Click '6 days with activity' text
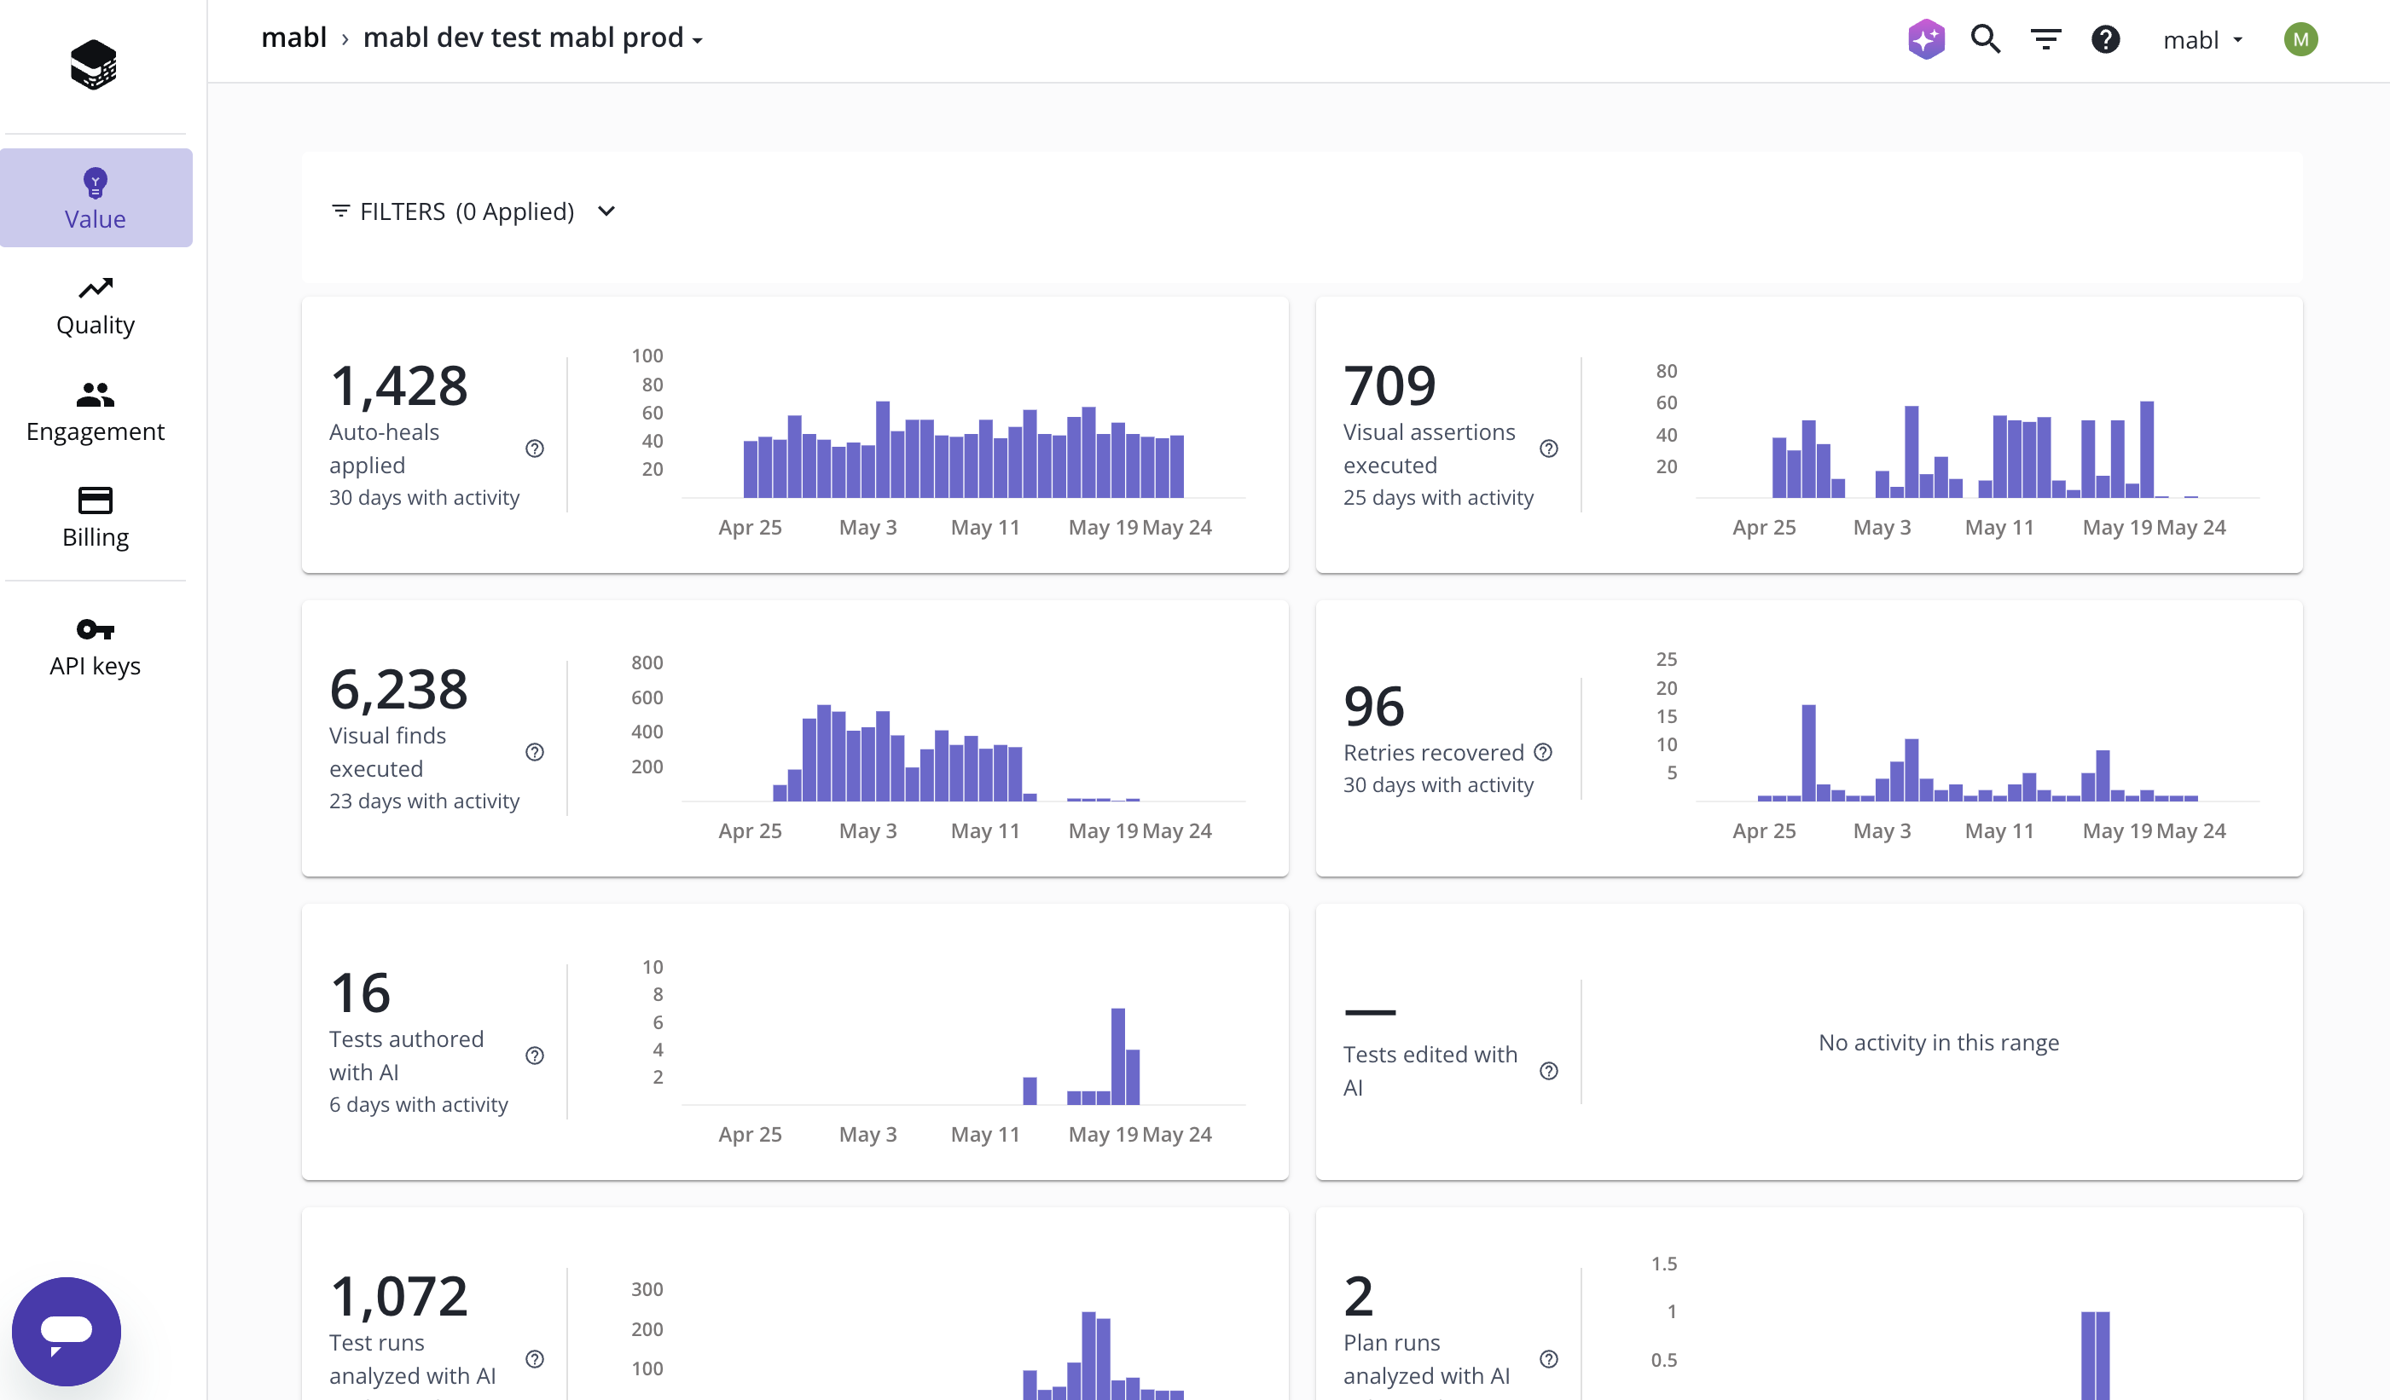 (418, 1104)
